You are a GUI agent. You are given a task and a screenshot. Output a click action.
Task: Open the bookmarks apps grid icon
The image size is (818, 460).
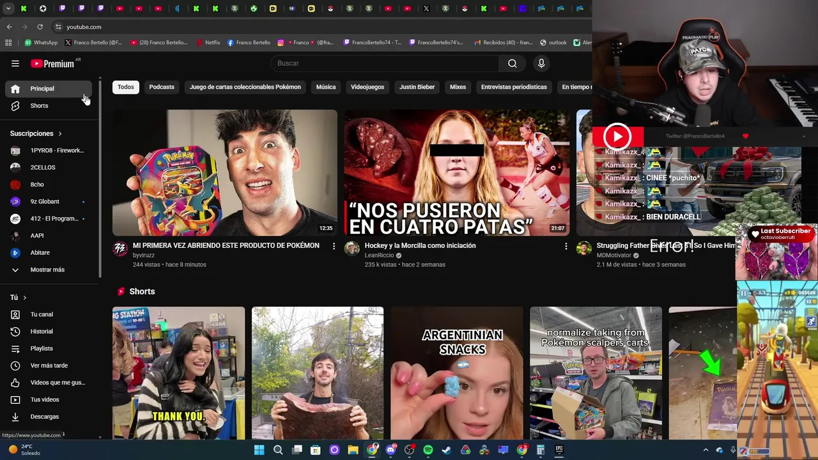pyautogui.click(x=8, y=43)
